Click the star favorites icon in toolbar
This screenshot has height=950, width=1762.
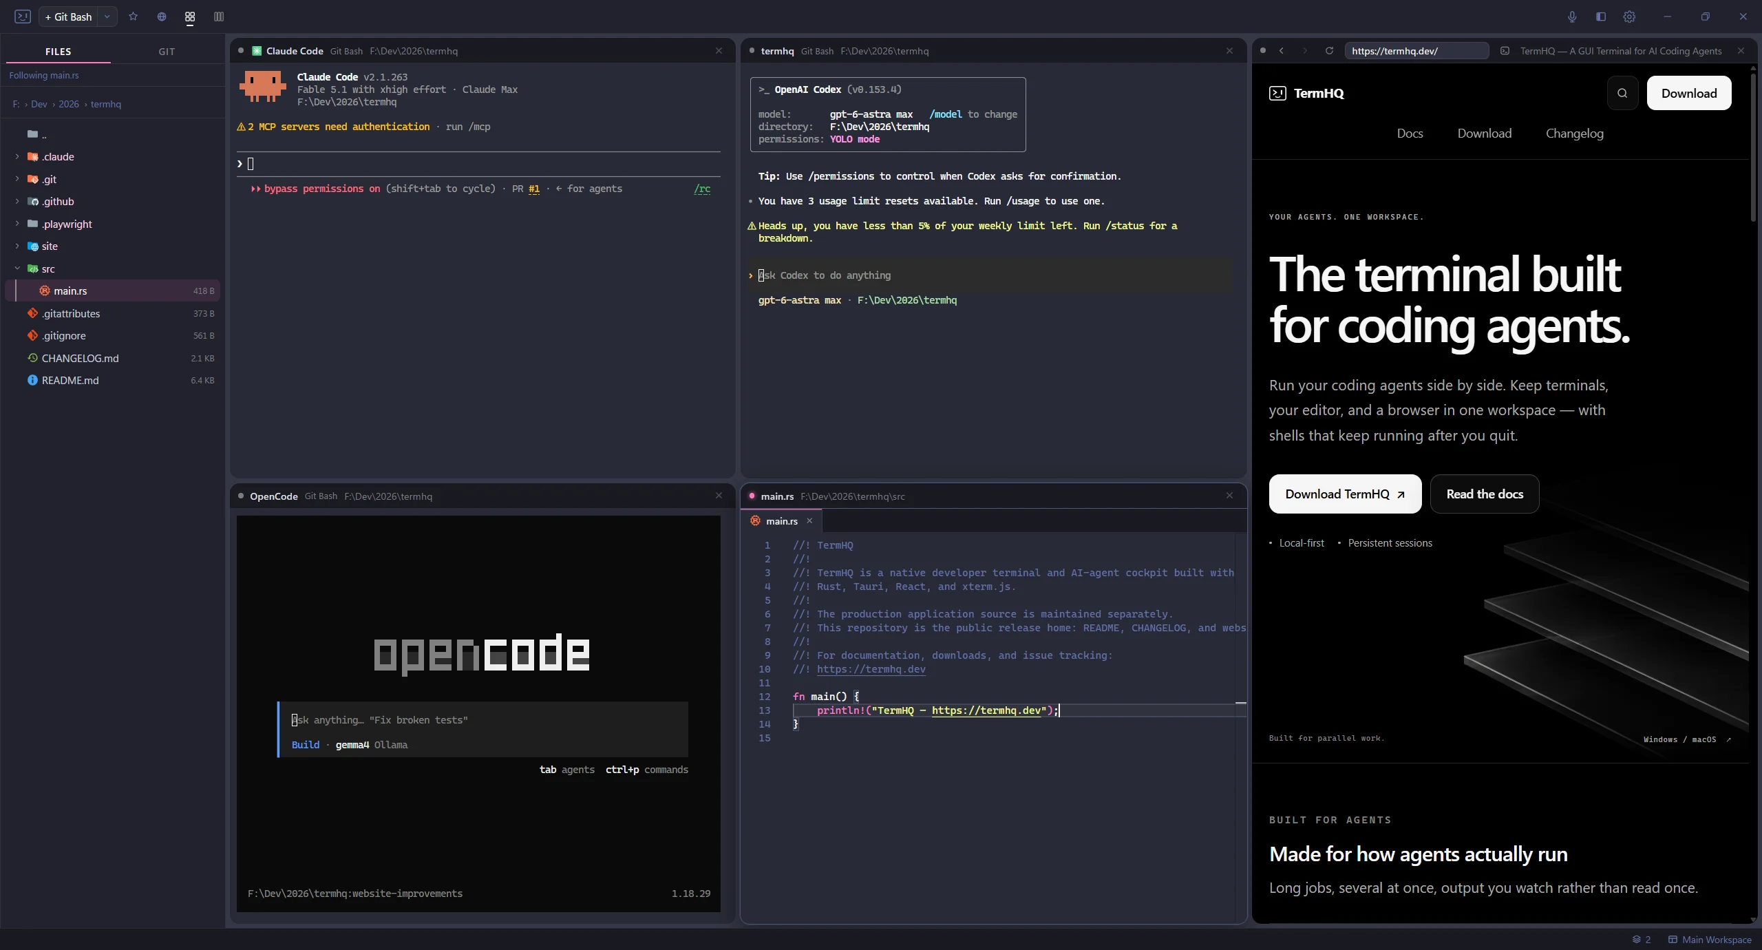point(133,17)
